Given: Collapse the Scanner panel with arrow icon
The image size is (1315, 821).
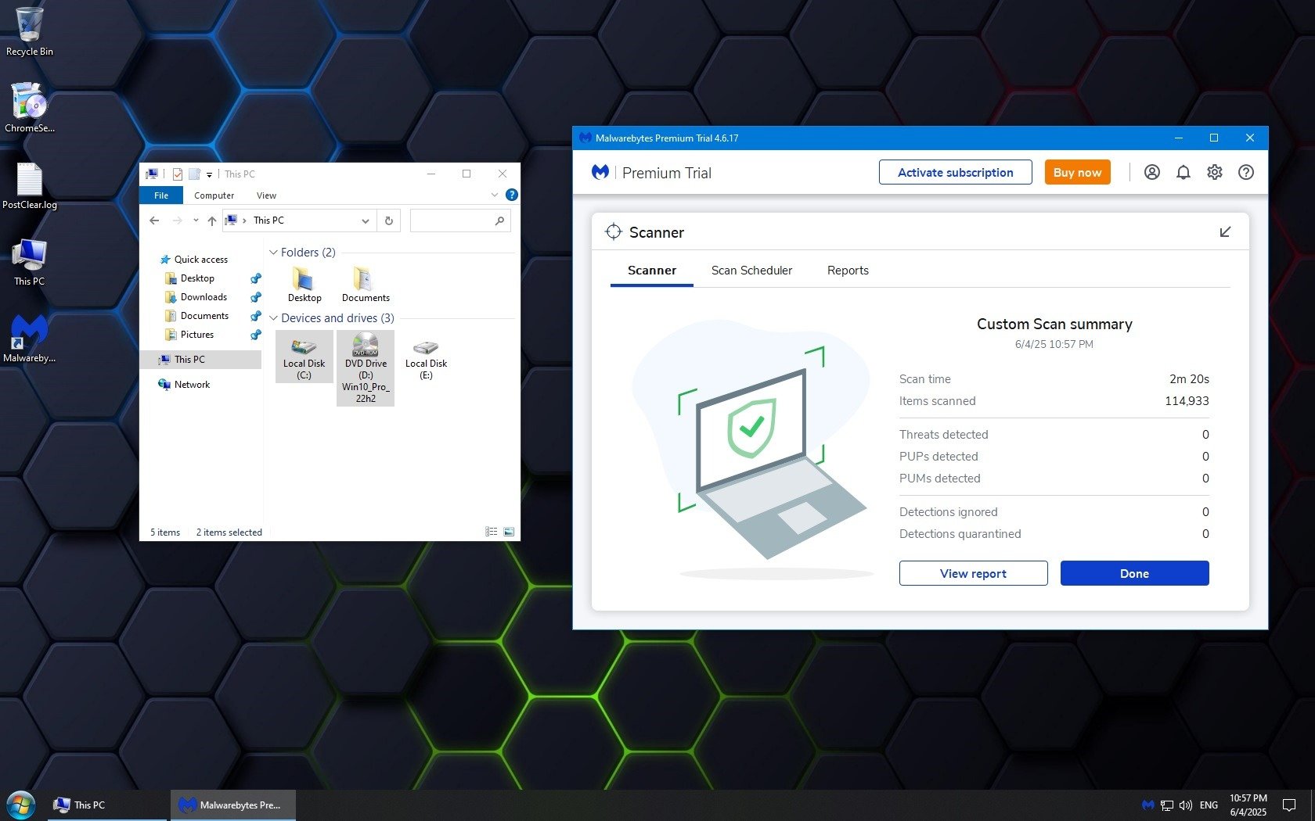Looking at the screenshot, I should pyautogui.click(x=1225, y=232).
